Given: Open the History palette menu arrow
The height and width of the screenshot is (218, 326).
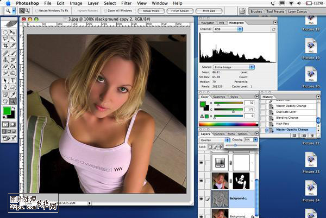Looking at the screenshot, I should coord(318,97).
